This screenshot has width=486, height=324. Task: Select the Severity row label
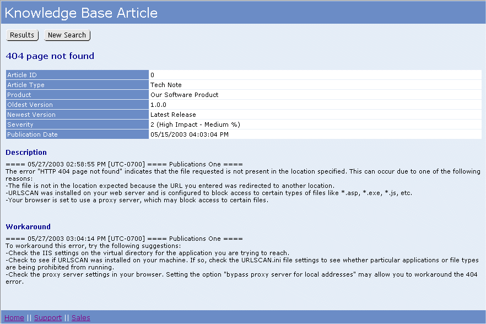20,125
